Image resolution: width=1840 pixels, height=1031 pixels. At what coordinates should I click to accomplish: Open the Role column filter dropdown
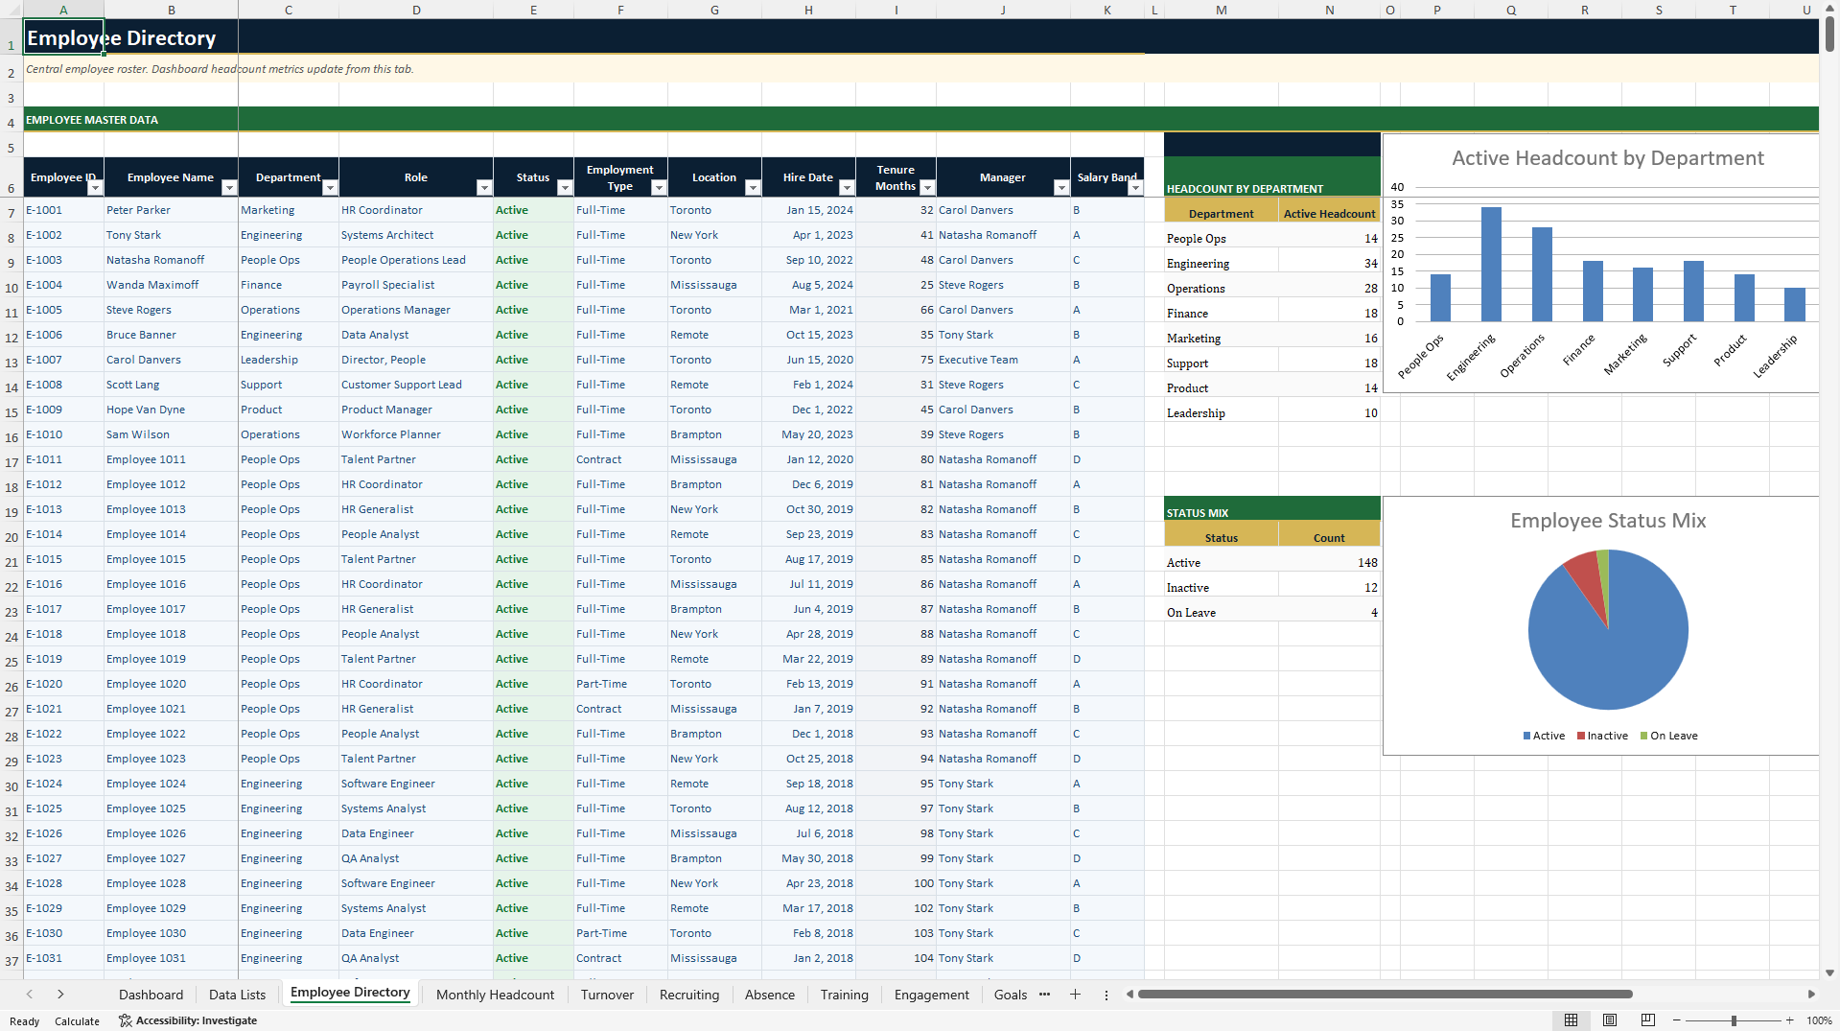point(483,188)
